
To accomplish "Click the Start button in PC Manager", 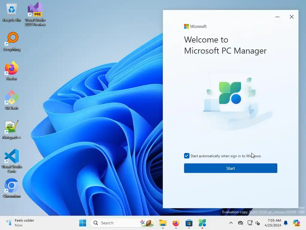I will pyautogui.click(x=230, y=168).
